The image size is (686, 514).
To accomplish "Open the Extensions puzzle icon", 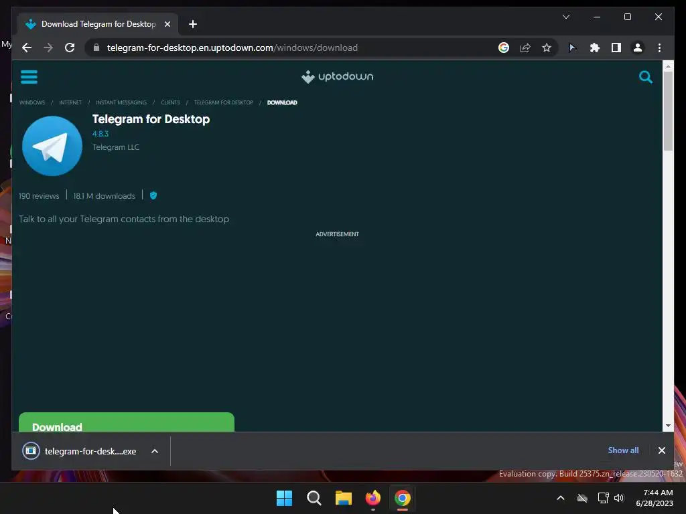I will [x=595, y=48].
